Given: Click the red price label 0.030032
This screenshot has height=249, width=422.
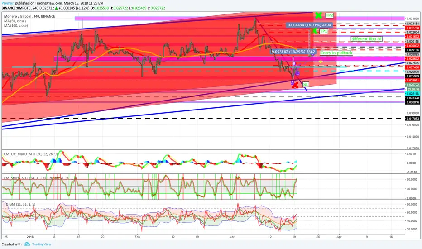Looking at the screenshot, I should point(412,46).
